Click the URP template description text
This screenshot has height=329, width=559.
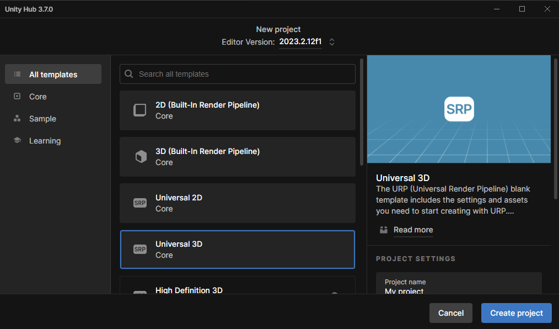[453, 200]
